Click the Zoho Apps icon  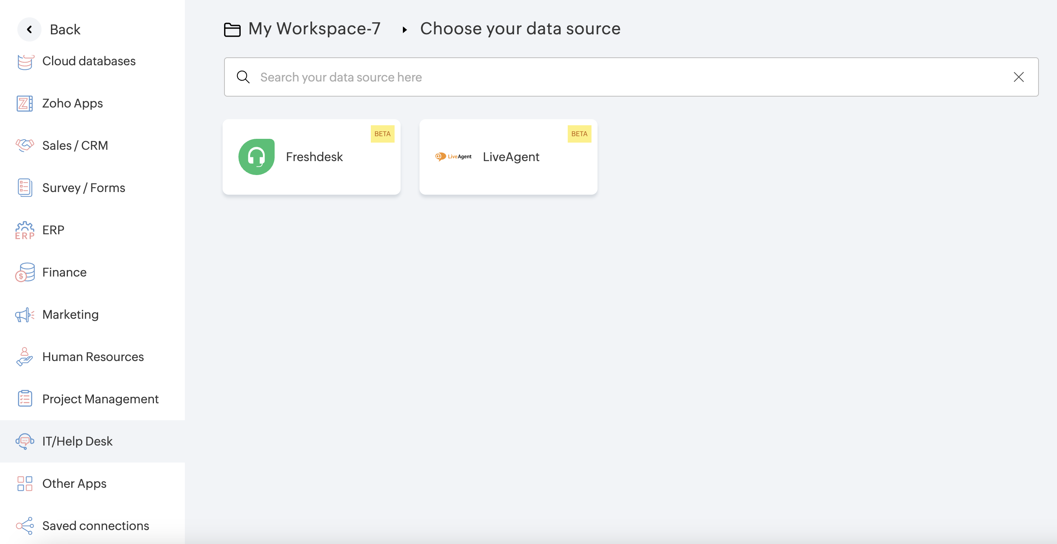click(25, 103)
